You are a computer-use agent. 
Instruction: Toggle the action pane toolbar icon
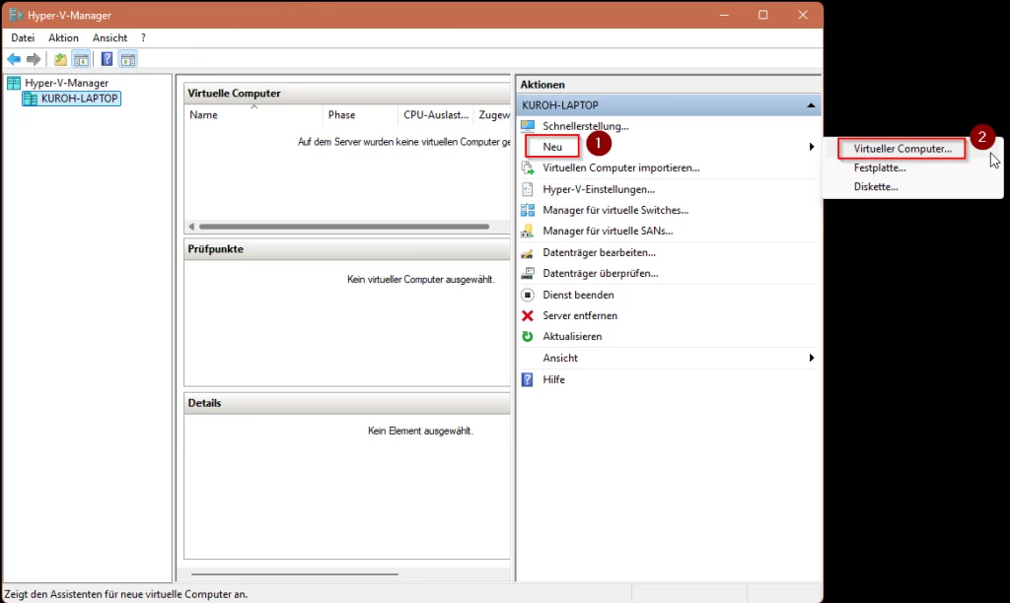click(x=128, y=59)
